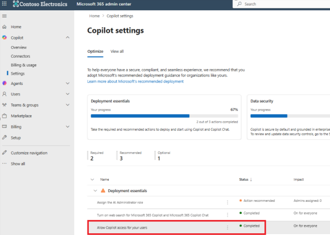
Task: Collapse the Deployment essentials group row
Action: (x=95, y=191)
